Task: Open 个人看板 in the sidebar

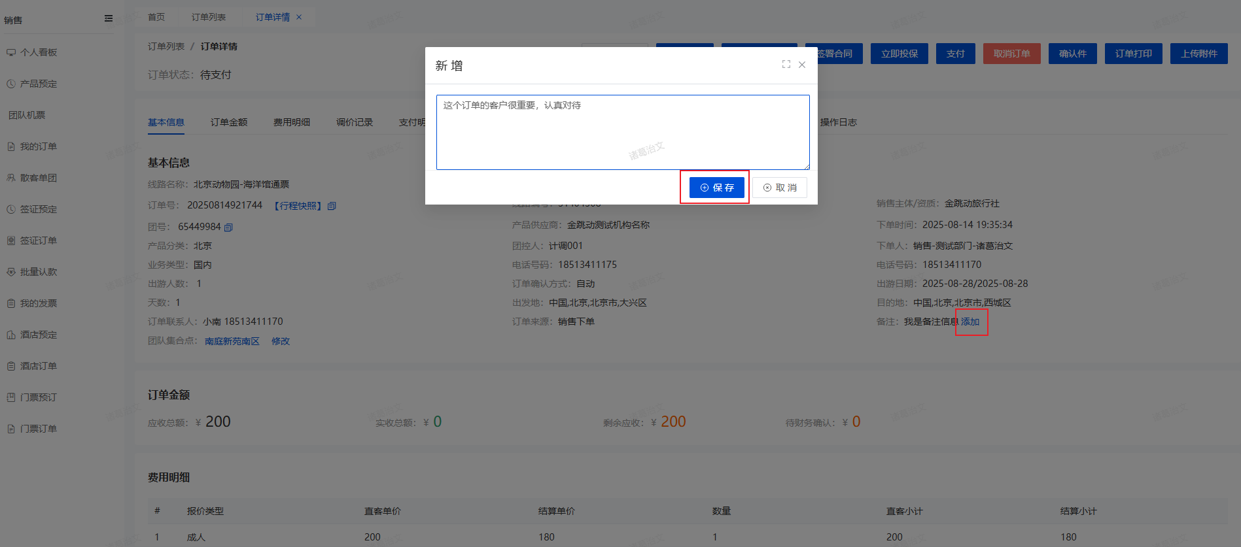Action: [39, 52]
